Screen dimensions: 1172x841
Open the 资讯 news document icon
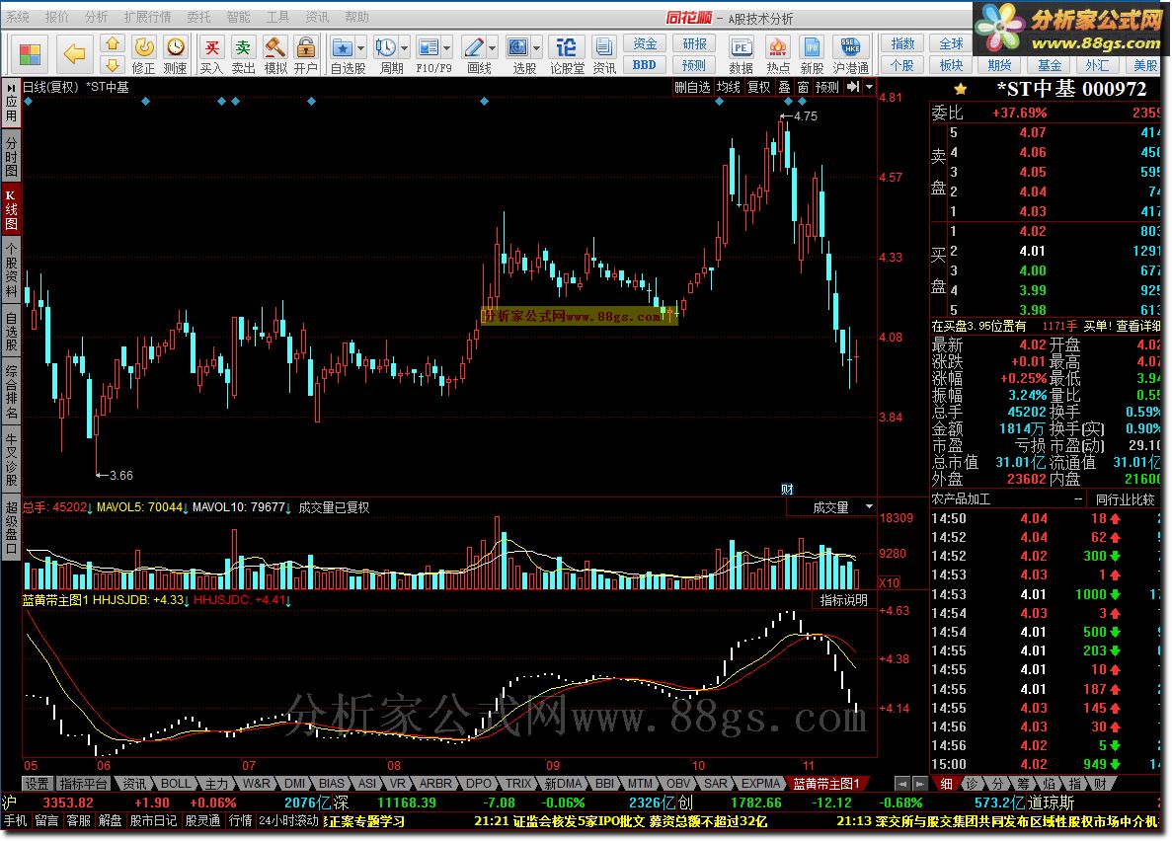pos(604,48)
